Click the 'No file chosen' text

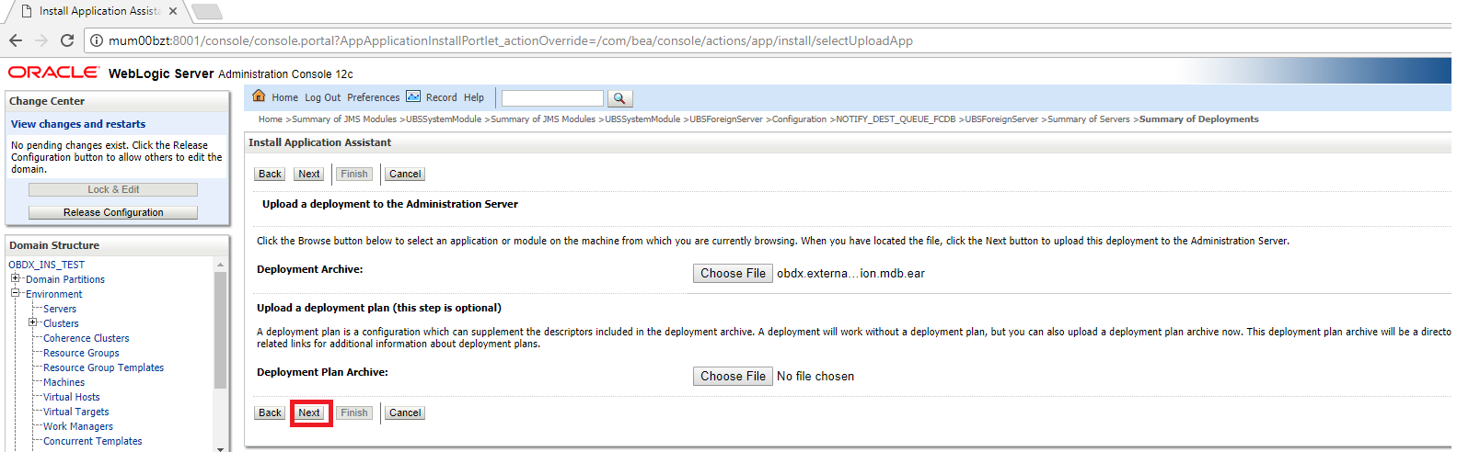click(x=815, y=377)
